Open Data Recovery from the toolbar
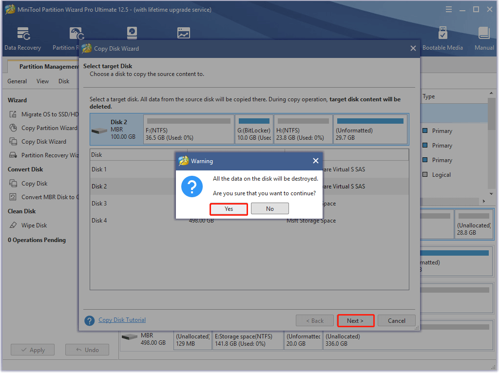Screen dimensions: 499x373 (23, 39)
